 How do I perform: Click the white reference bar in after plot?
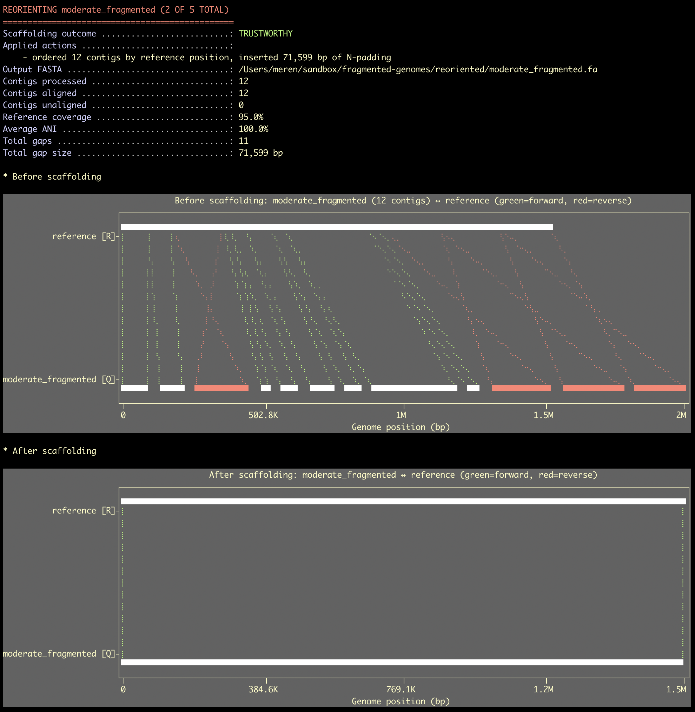click(403, 502)
